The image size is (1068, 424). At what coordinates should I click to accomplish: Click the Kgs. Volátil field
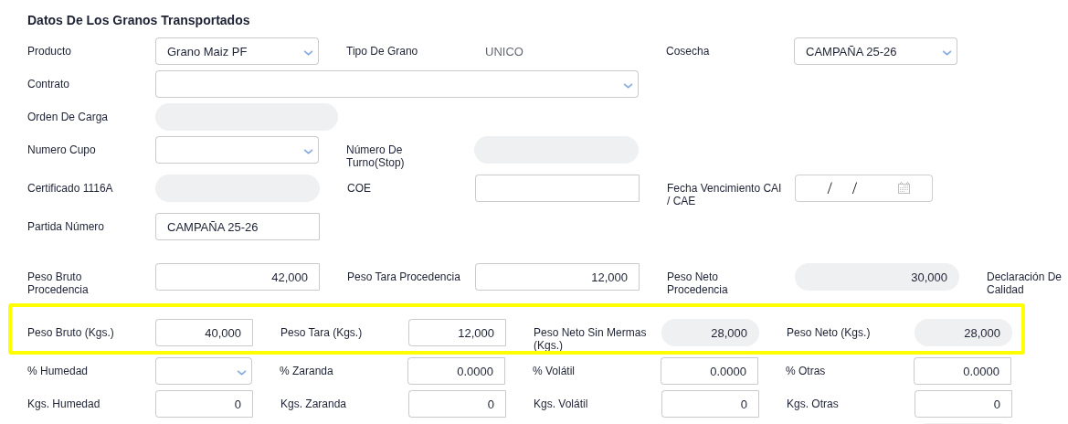[x=710, y=404]
